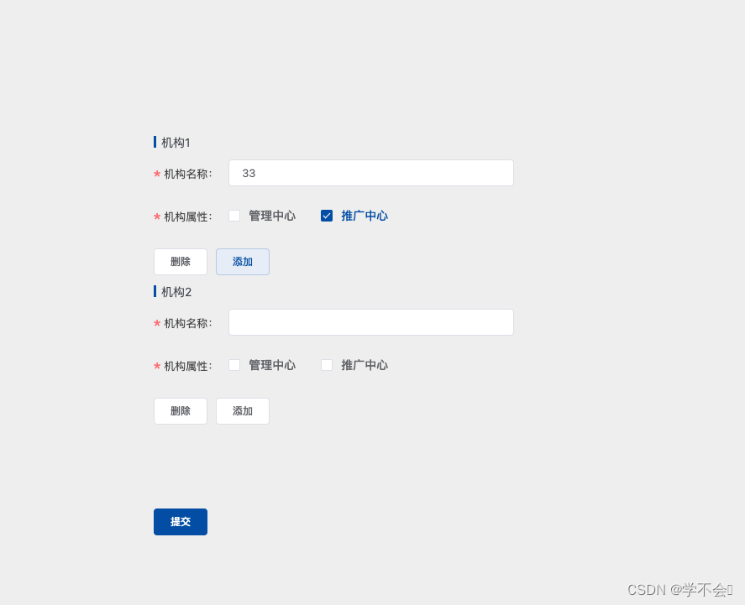The height and width of the screenshot is (605, 745).
Task: Click the 机构1 section header
Action: pyautogui.click(x=176, y=142)
